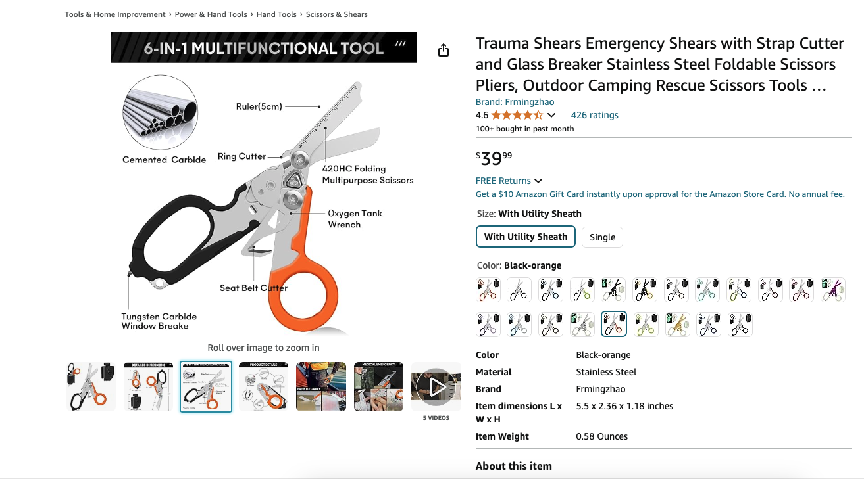Show the product details thumbnail
Image resolution: width=864 pixels, height=479 pixels.
click(263, 386)
